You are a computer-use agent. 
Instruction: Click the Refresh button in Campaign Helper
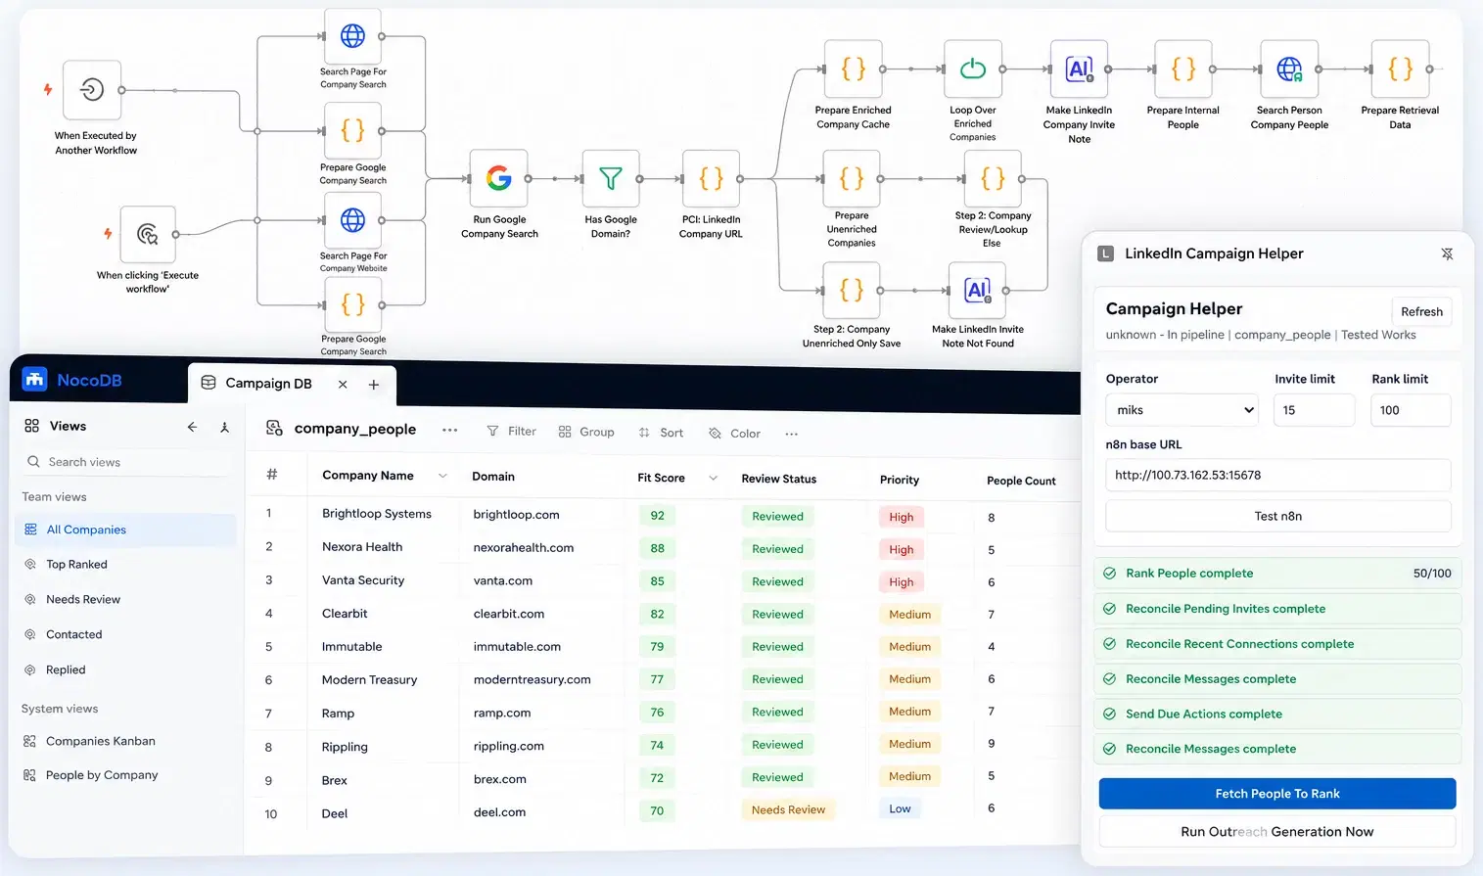pyautogui.click(x=1421, y=311)
